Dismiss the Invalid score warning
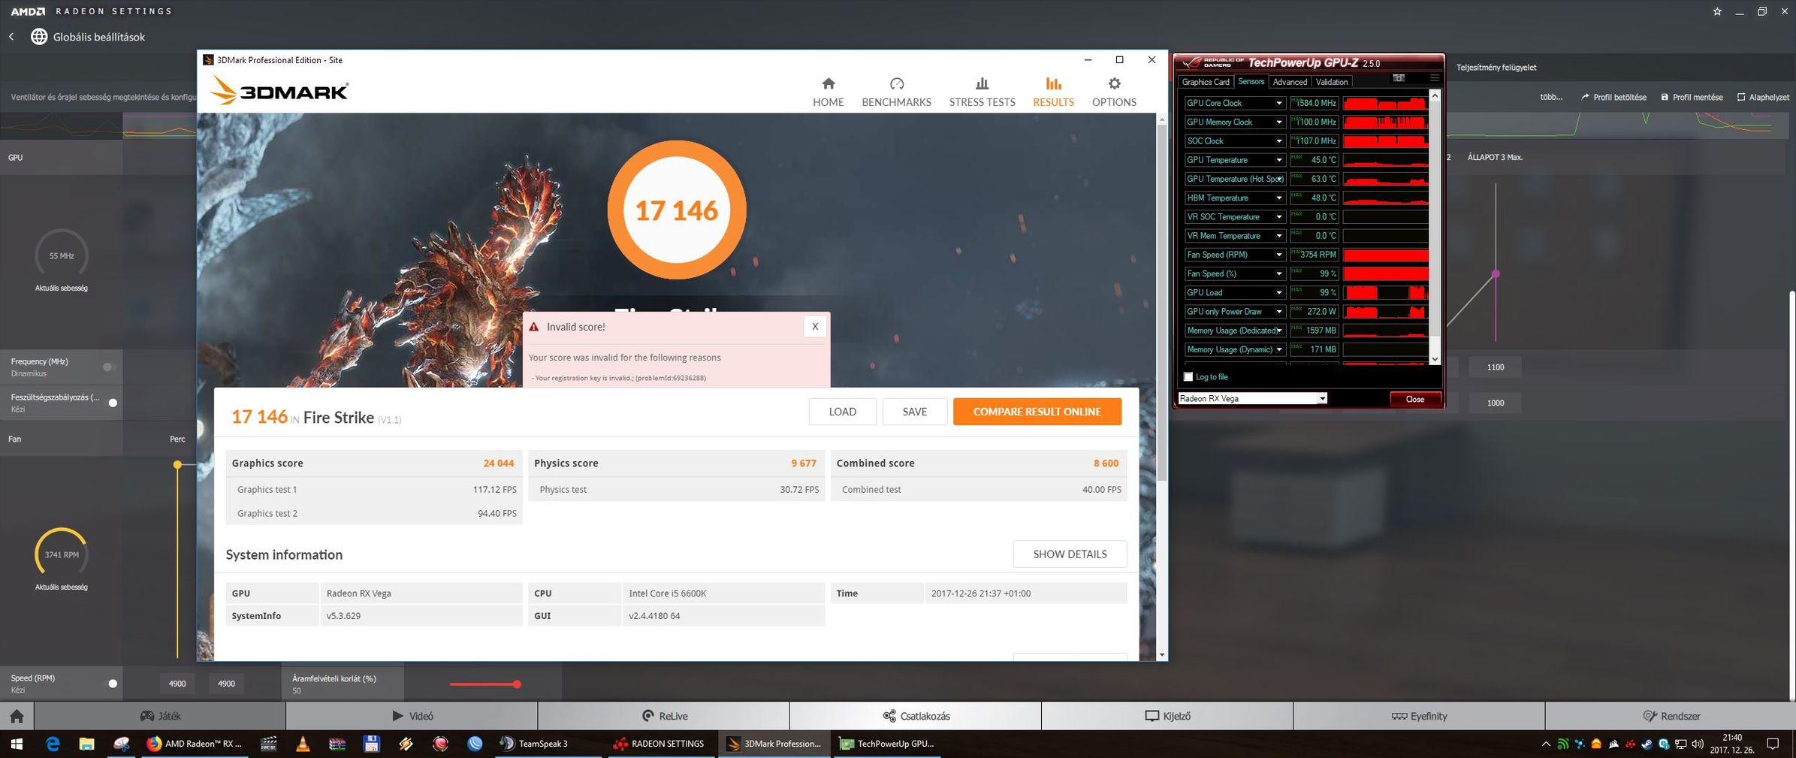1796x758 pixels. coord(815,327)
